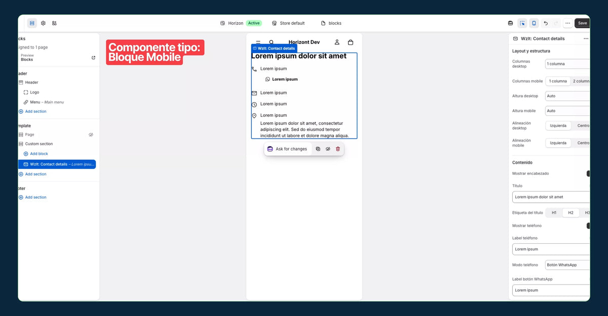Open Theme settings gear icon
This screenshot has width=608, height=316.
click(x=44, y=23)
